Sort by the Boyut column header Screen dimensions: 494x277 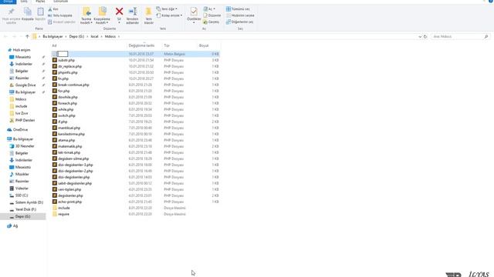[204, 45]
